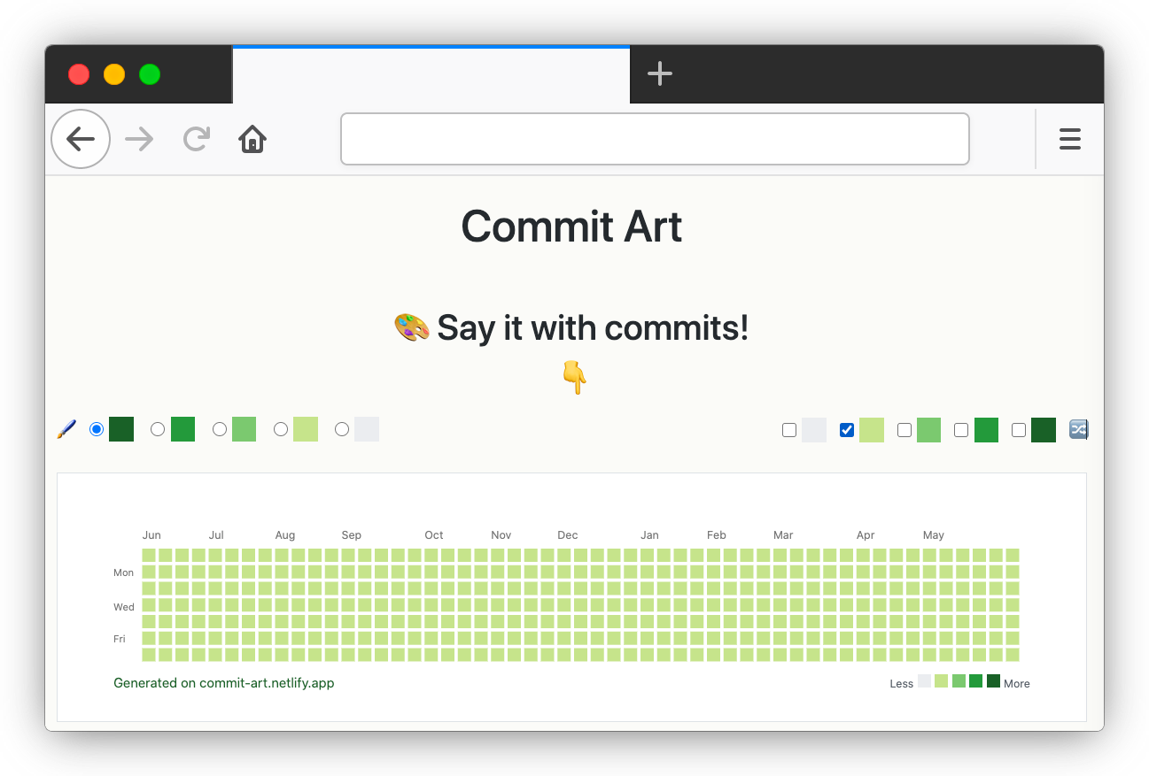Open a new browser tab with the plus

[x=659, y=74]
